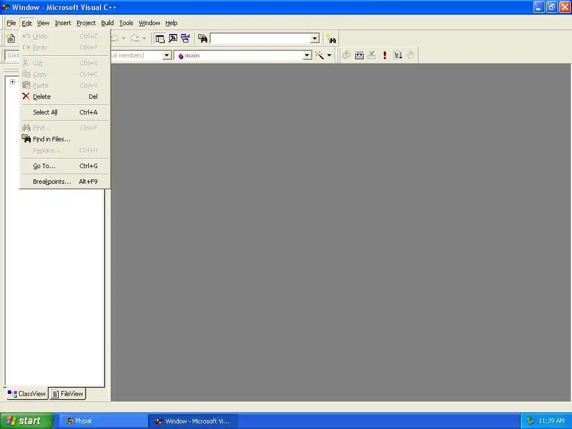Switch to Mypal taskbar button
Screen dimensions: 572x429
coord(103,421)
